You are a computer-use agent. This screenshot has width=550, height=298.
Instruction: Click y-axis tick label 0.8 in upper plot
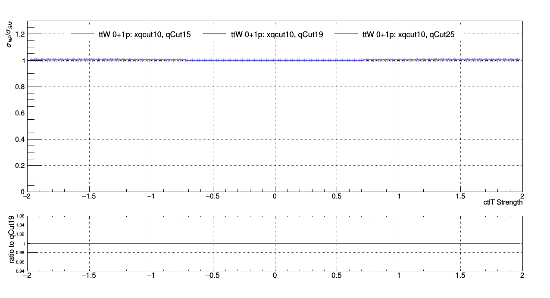tap(20, 87)
